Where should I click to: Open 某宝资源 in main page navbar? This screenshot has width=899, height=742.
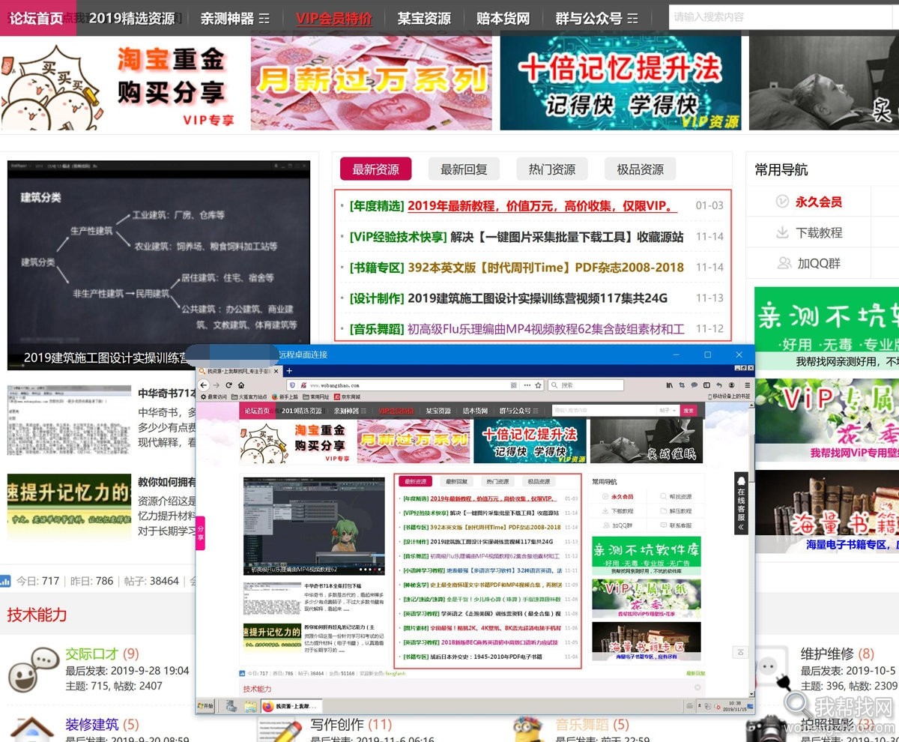click(x=424, y=19)
